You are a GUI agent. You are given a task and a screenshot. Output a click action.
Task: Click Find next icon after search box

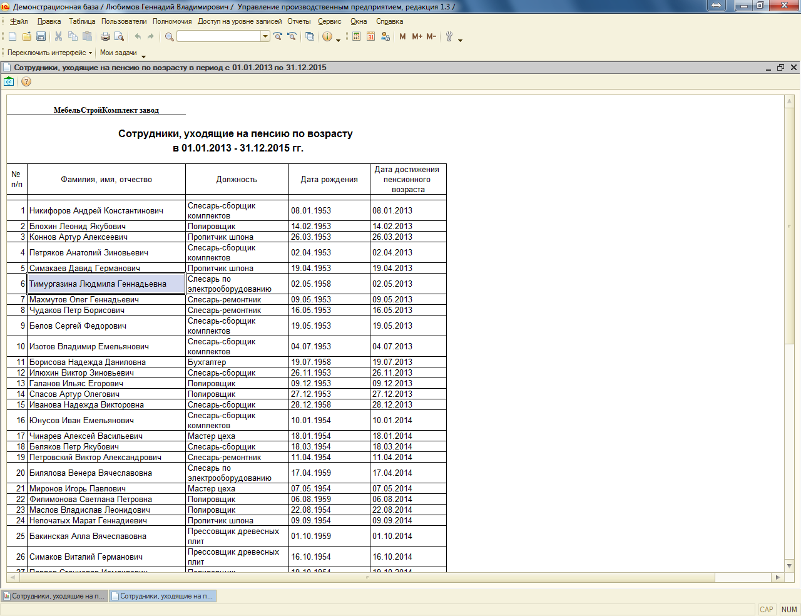(x=278, y=37)
